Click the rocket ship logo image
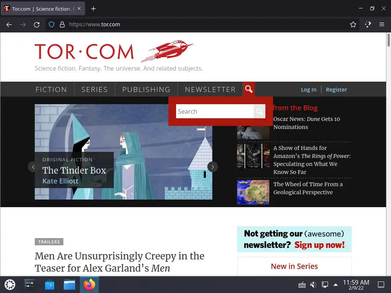This screenshot has height=293, width=391. (x=167, y=51)
